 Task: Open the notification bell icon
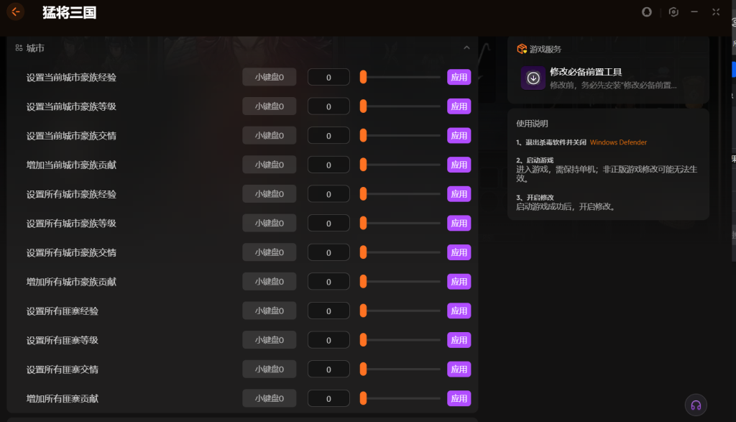click(647, 12)
